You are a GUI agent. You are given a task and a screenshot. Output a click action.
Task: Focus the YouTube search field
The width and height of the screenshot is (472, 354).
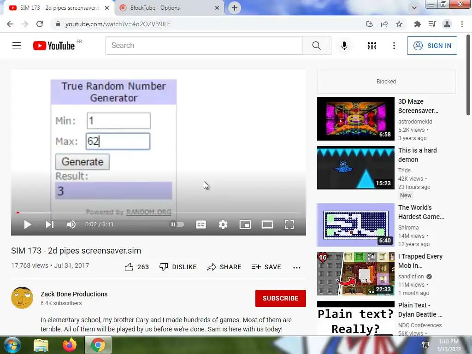pos(204,46)
